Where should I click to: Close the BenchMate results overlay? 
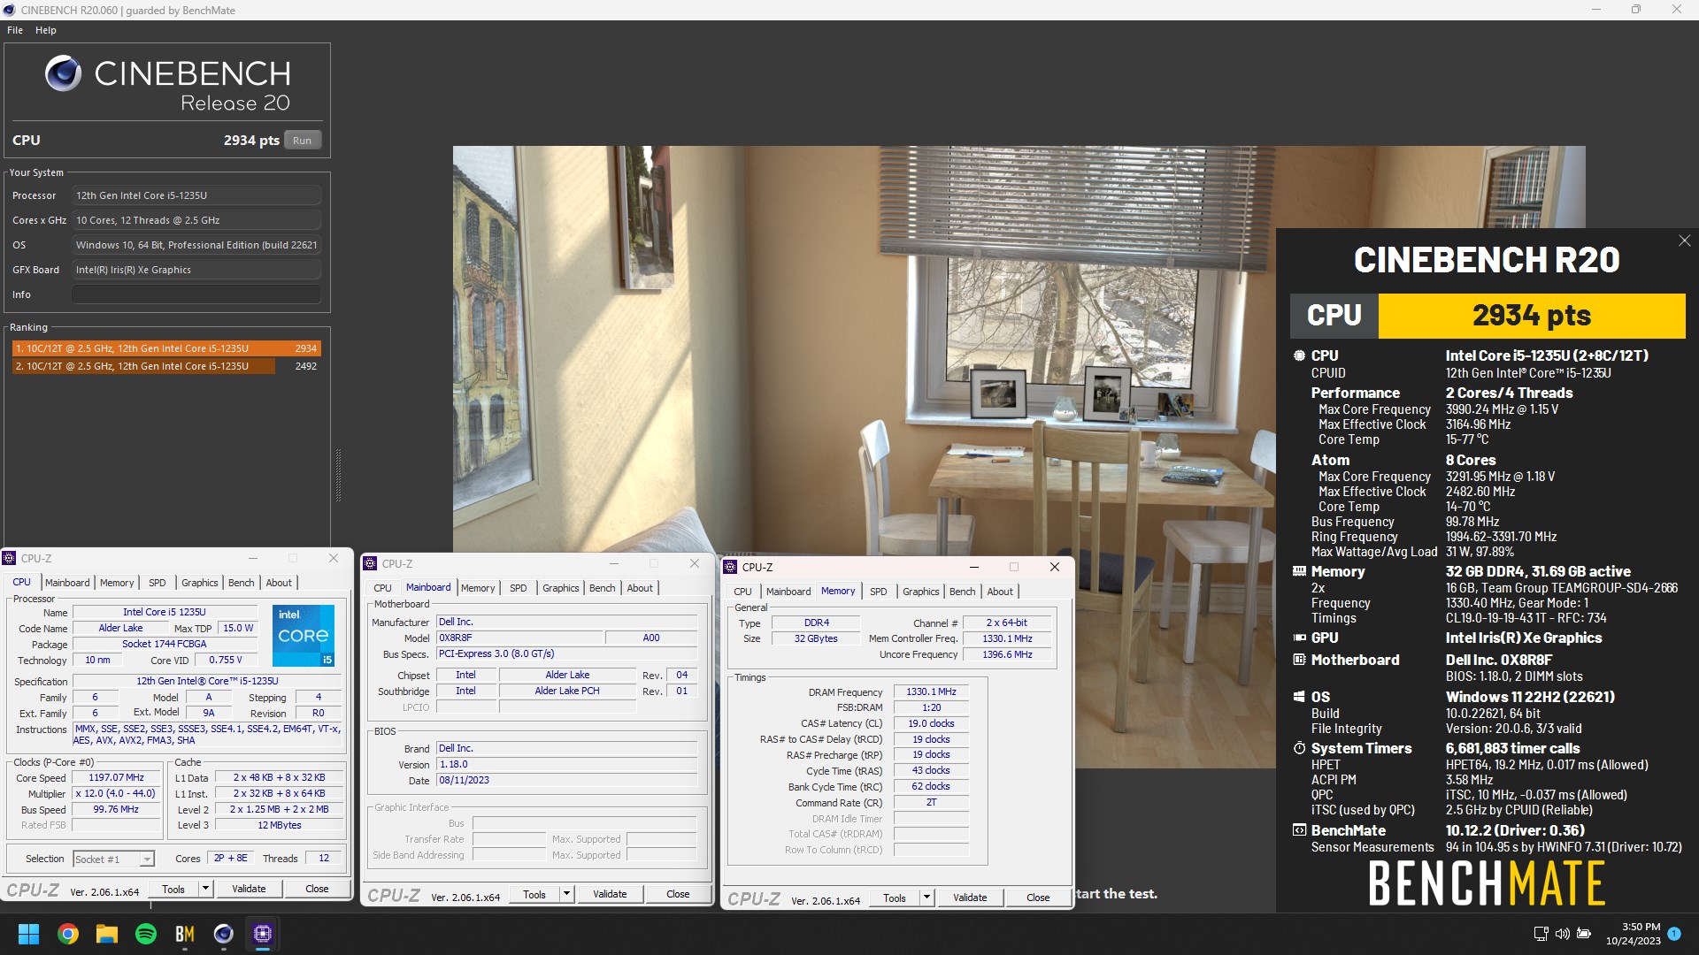tap(1685, 241)
